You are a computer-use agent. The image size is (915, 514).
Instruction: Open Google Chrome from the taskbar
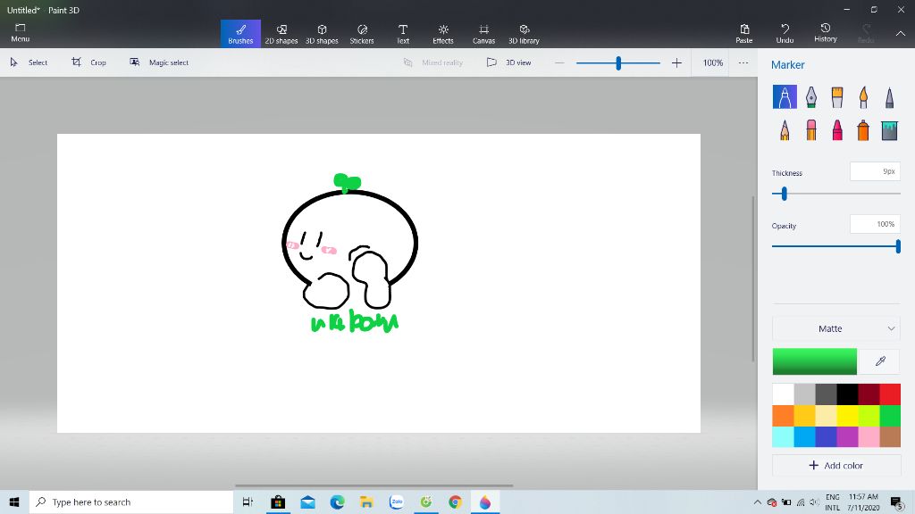(x=455, y=502)
